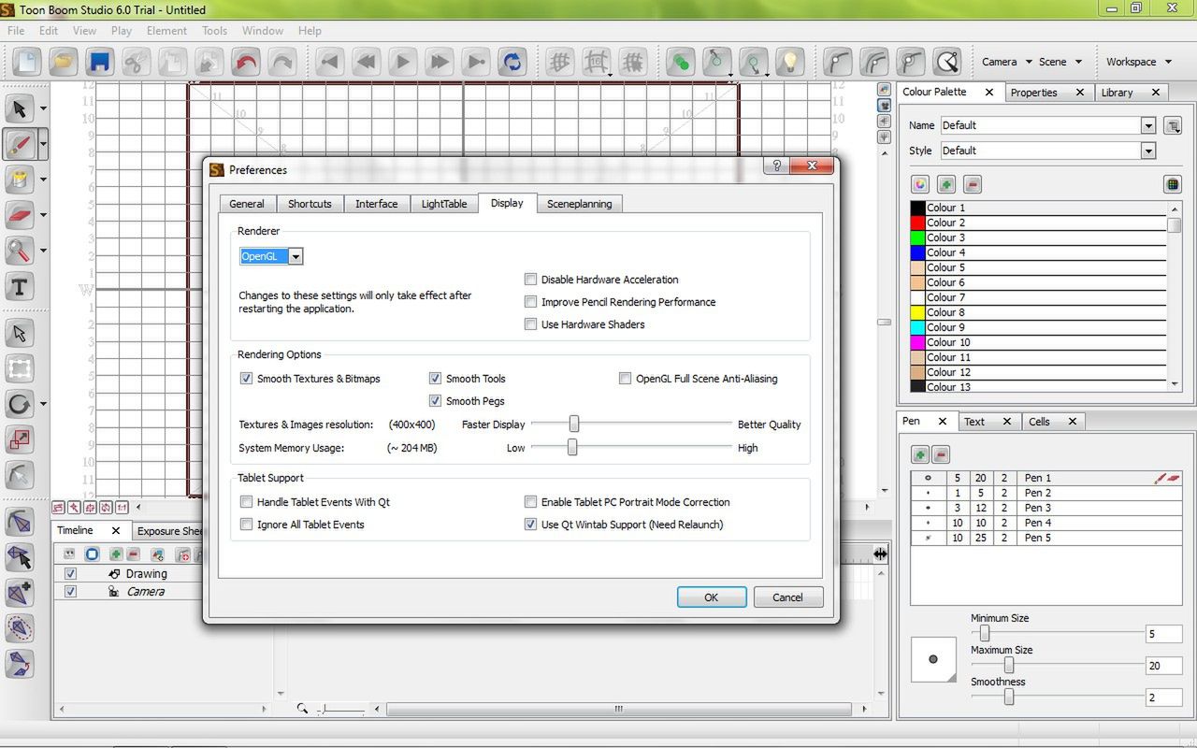Click the Rotate tool in left toolbar
The width and height of the screenshot is (1197, 748).
click(x=20, y=405)
